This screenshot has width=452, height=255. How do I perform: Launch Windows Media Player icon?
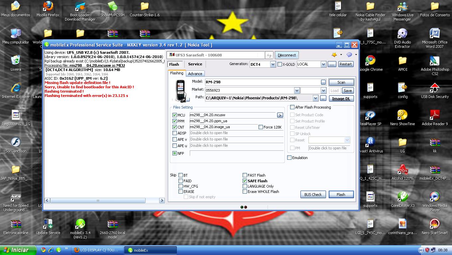pyautogui.click(x=435, y=197)
